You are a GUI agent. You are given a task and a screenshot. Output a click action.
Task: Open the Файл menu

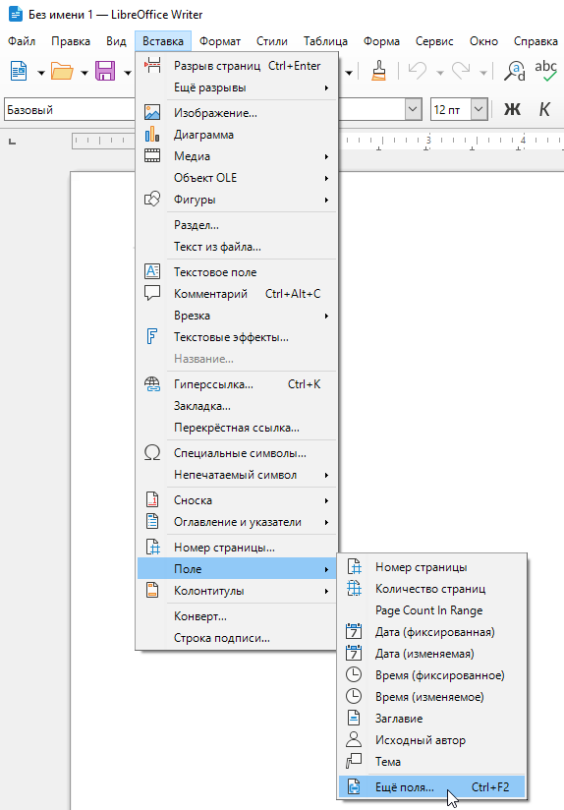22,41
